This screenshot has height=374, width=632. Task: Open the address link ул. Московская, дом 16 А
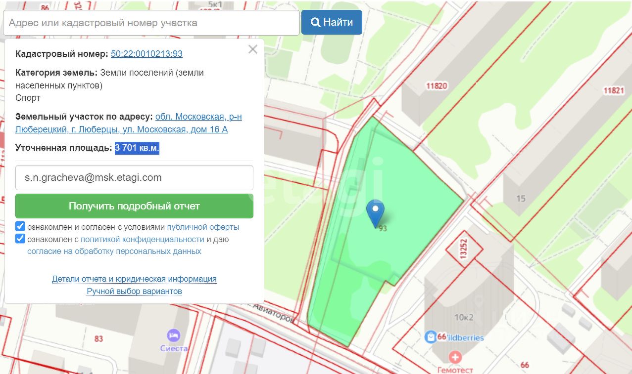(129, 123)
